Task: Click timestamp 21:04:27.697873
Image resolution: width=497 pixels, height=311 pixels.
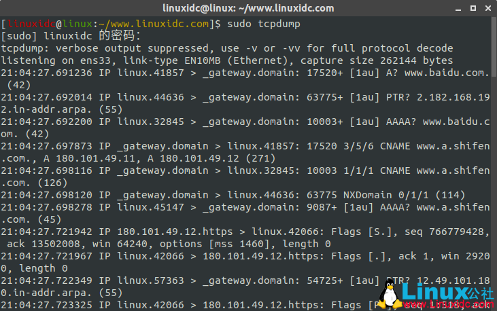Action: point(47,146)
